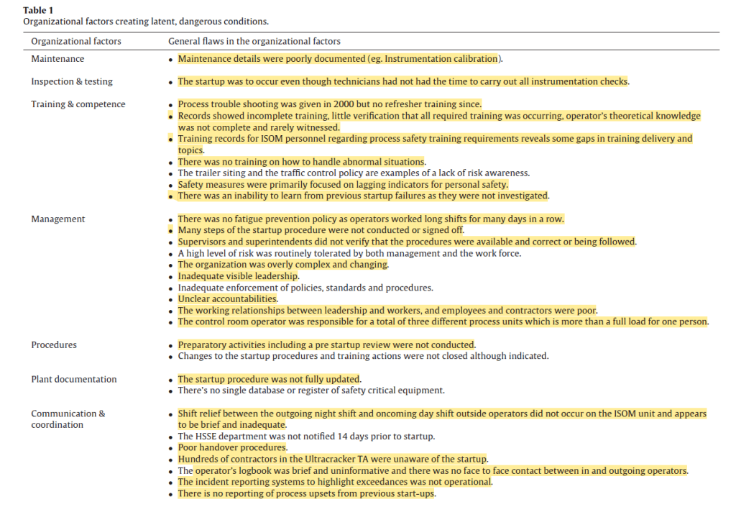The image size is (736, 507).
Task: Click the 'Inadequate enforcement of policies' bullet text
Action: point(305,288)
